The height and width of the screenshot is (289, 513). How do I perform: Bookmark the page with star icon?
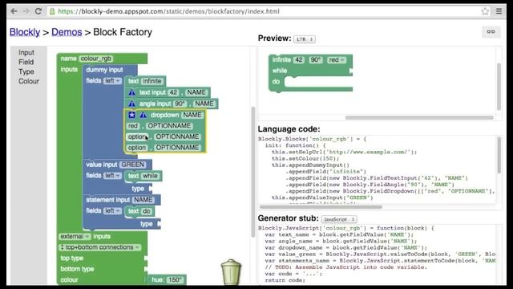(485, 11)
